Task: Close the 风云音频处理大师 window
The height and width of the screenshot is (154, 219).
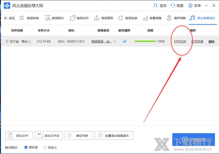Action: point(214,6)
